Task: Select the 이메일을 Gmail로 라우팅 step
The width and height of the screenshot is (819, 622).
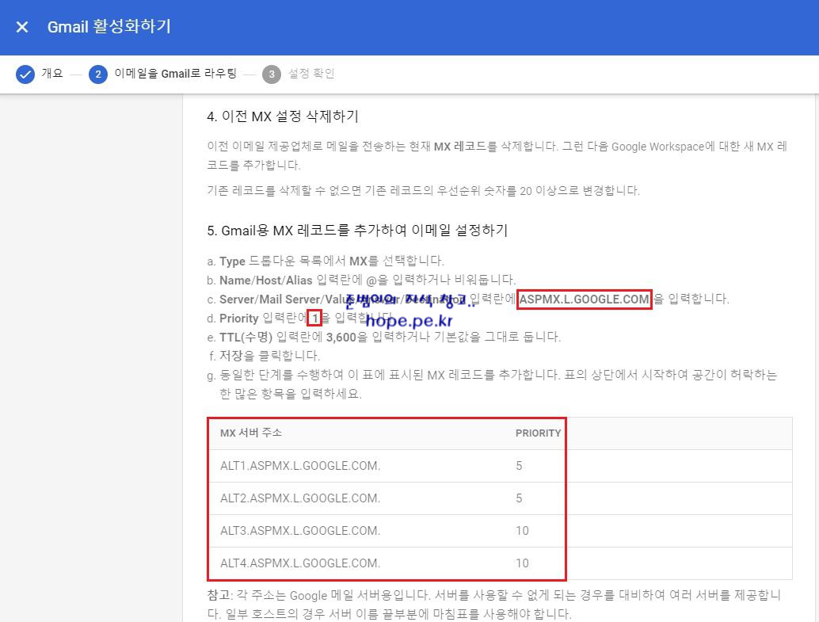Action: pos(176,73)
